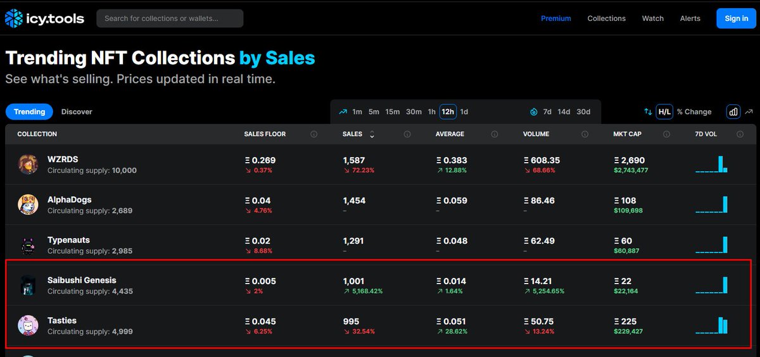Click the Tasties collection avatar
This screenshot has height=357, width=760.
(x=28, y=325)
